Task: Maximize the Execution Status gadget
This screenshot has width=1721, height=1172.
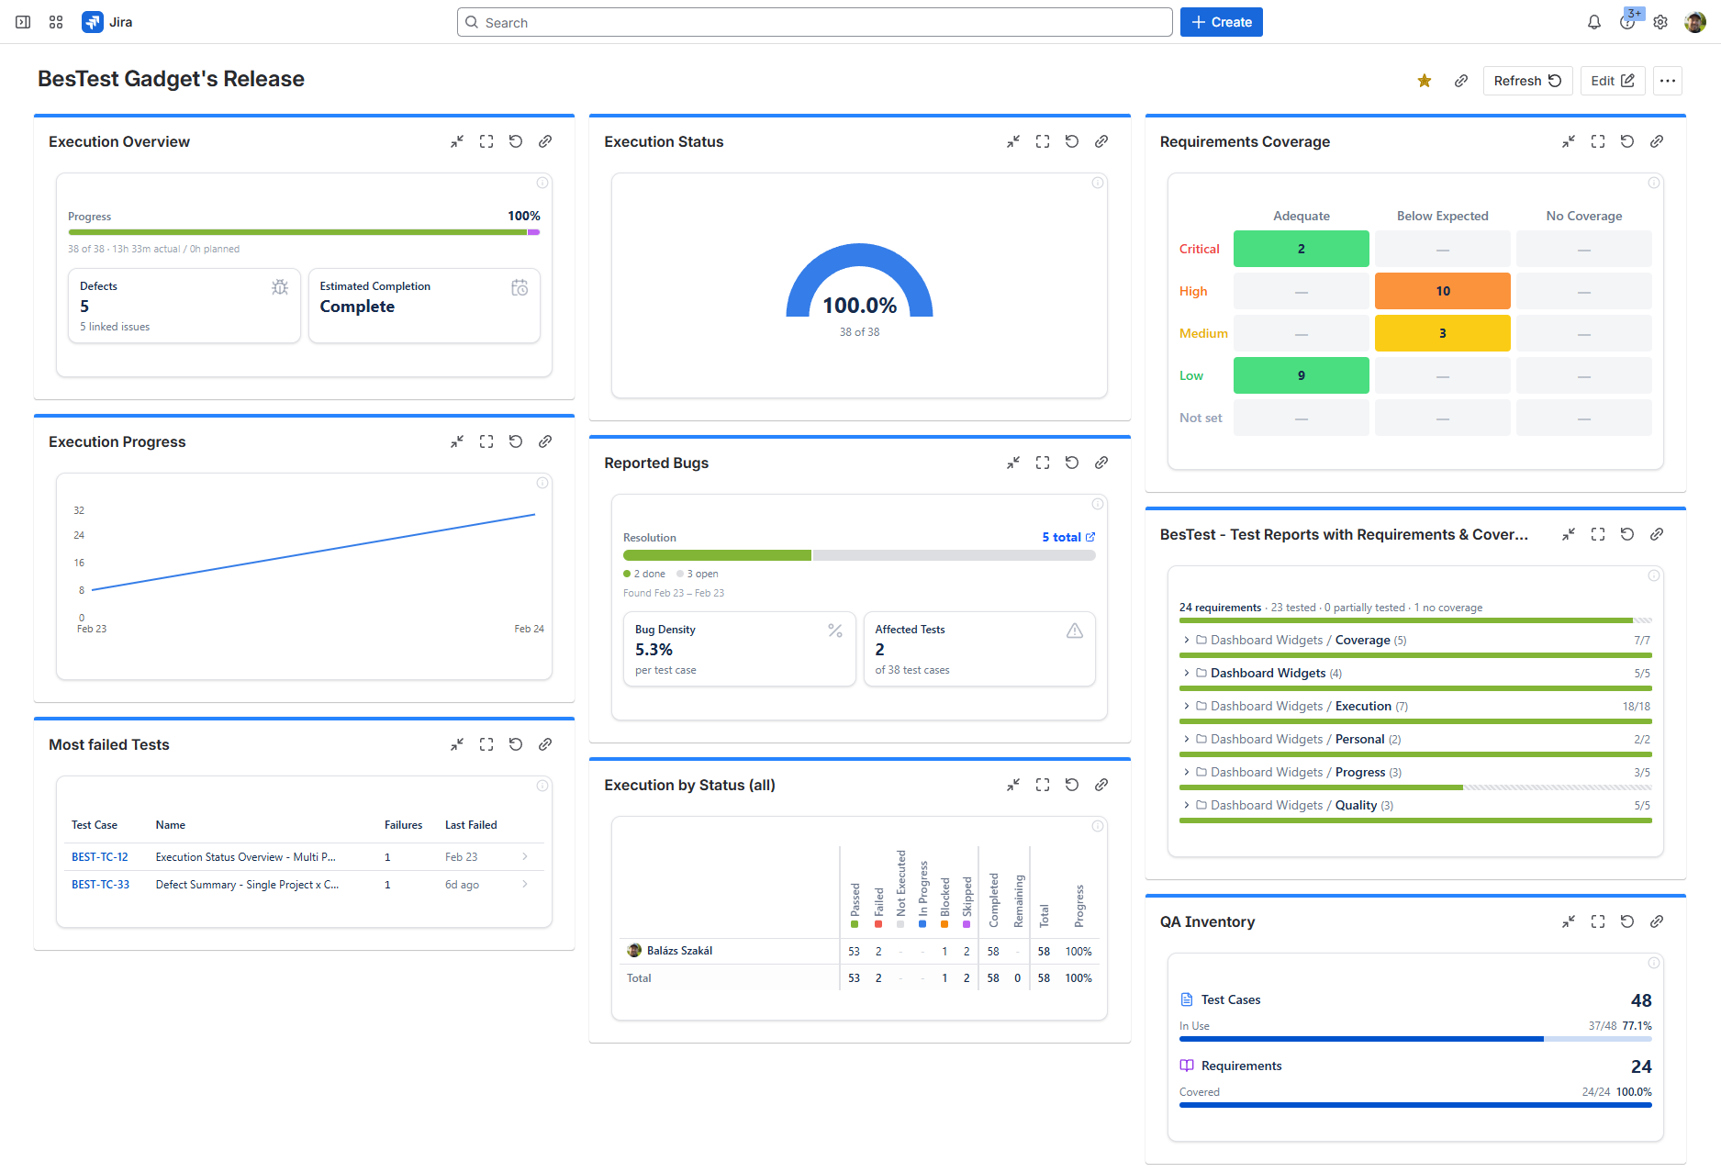Action: click(1042, 141)
